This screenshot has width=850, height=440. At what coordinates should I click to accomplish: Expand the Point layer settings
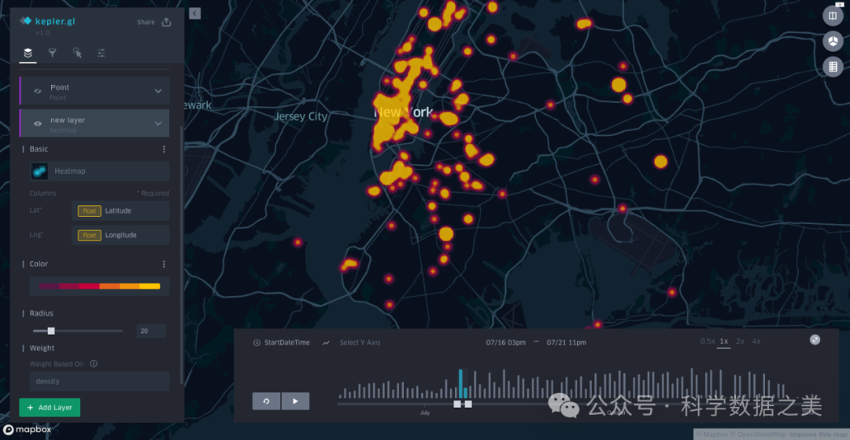click(158, 91)
